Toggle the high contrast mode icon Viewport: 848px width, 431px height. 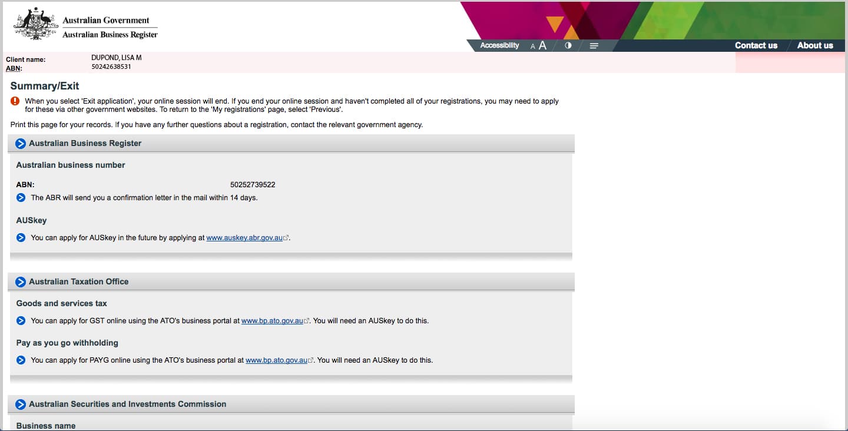tap(568, 45)
